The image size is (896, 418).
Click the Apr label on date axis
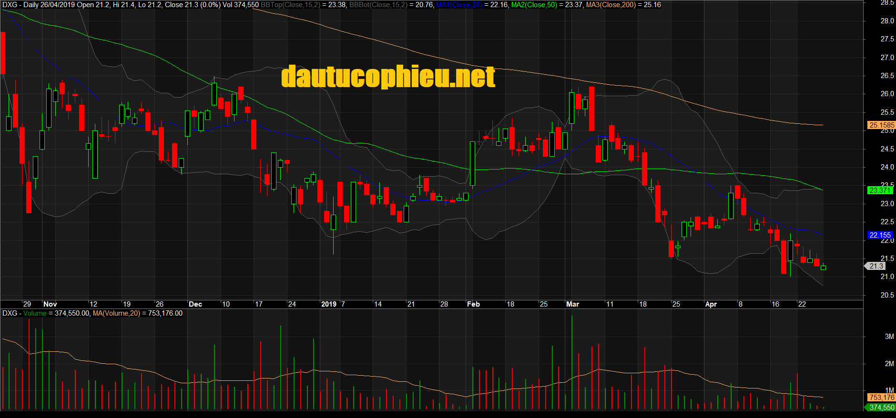pyautogui.click(x=711, y=304)
